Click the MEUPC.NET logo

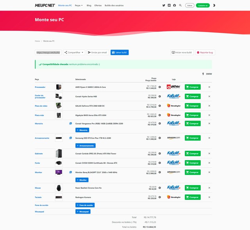tap(45, 5)
